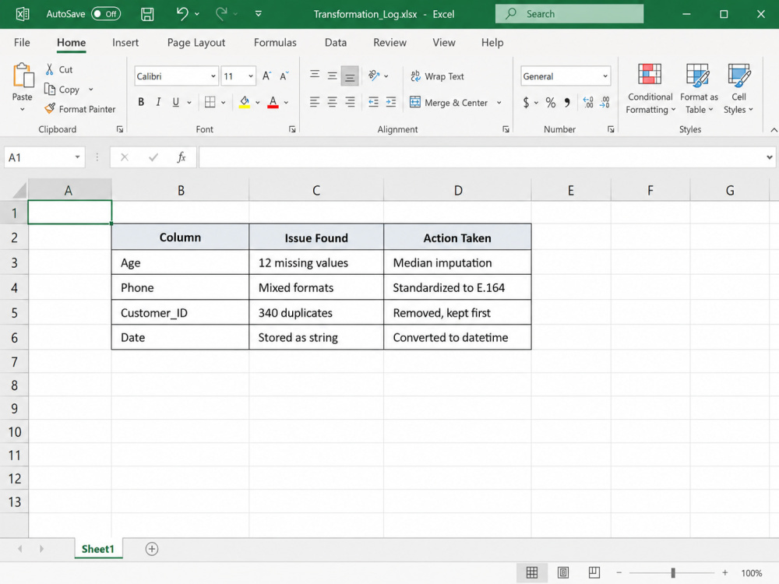Apply Percent Style format
The image size is (779, 584).
[x=551, y=103]
